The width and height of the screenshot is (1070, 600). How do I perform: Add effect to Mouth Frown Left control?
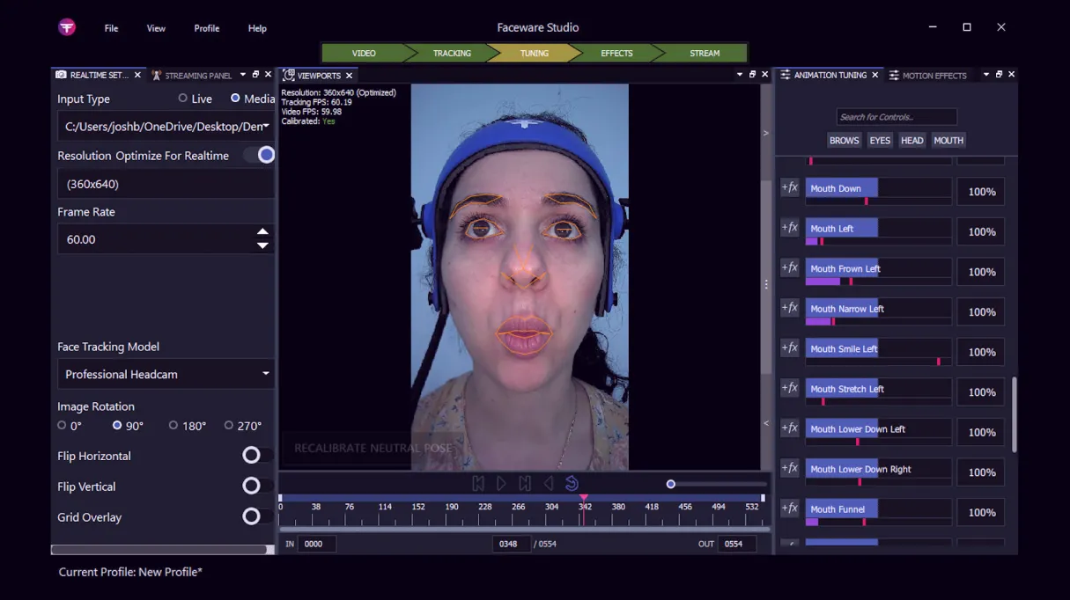click(x=790, y=267)
